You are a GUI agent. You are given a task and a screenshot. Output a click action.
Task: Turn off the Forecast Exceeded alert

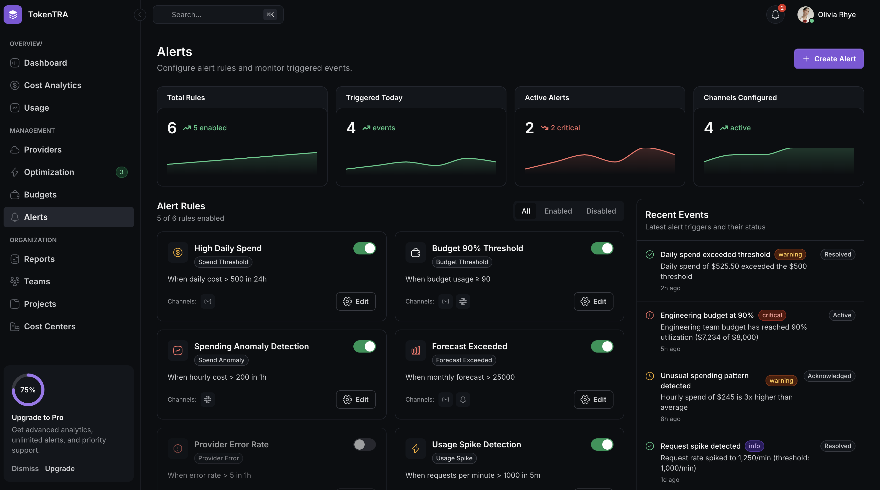coord(602,346)
